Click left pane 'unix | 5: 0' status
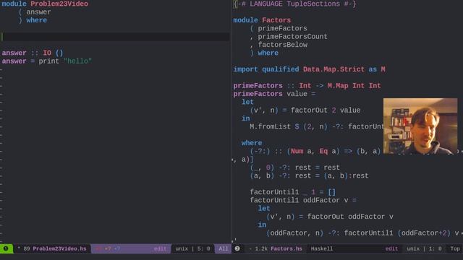 (x=192, y=248)
